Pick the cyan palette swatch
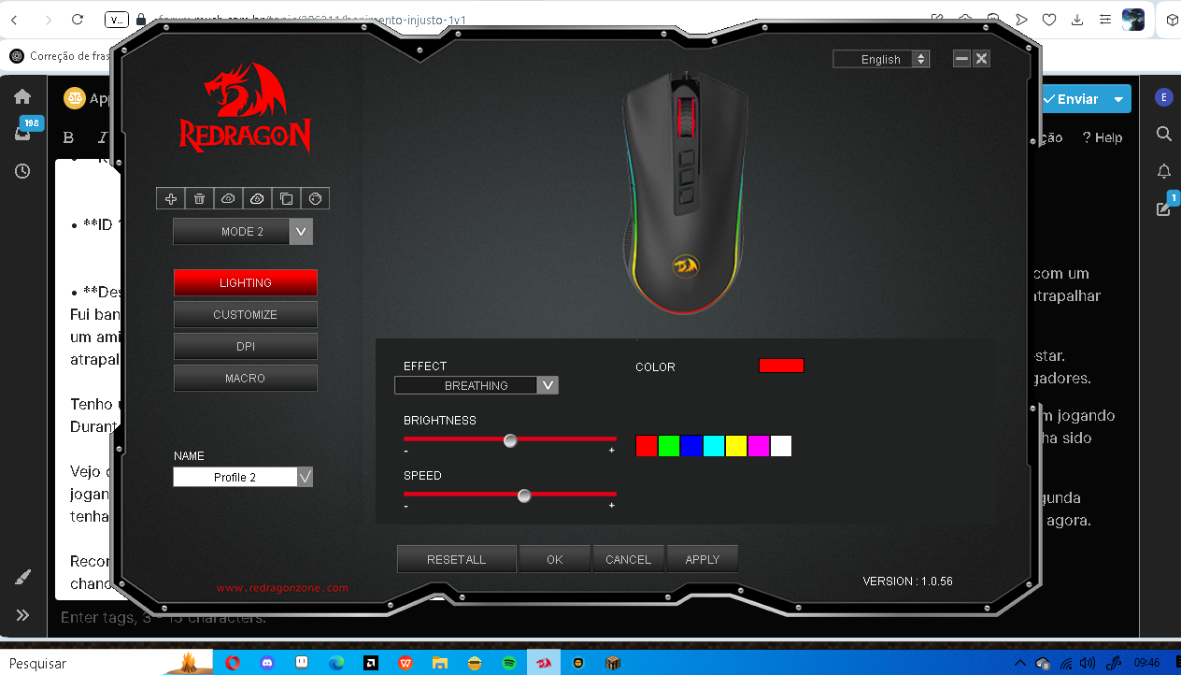The height and width of the screenshot is (675, 1181). click(x=714, y=446)
